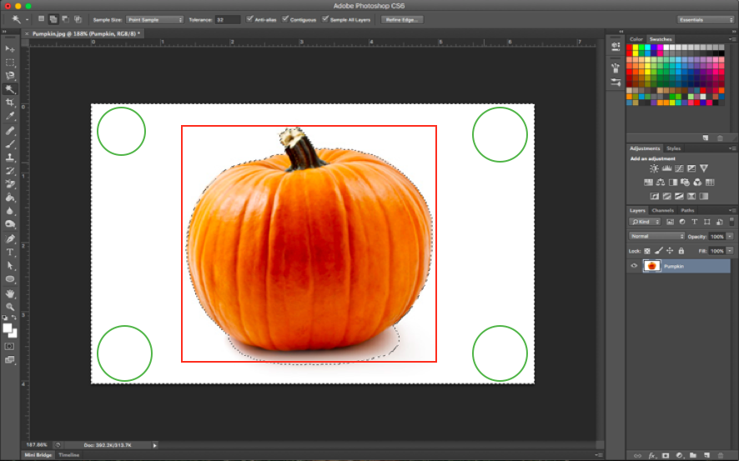Add a Vibrance adjustment
This screenshot has width=739, height=461.
[x=704, y=168]
